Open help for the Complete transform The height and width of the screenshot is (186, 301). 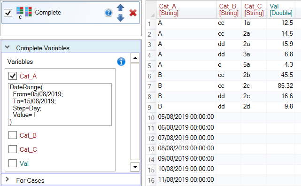coord(108,13)
